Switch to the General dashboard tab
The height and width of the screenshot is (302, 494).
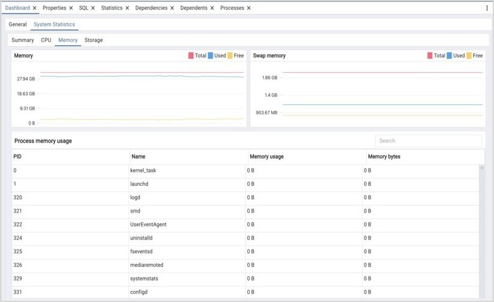17,24
